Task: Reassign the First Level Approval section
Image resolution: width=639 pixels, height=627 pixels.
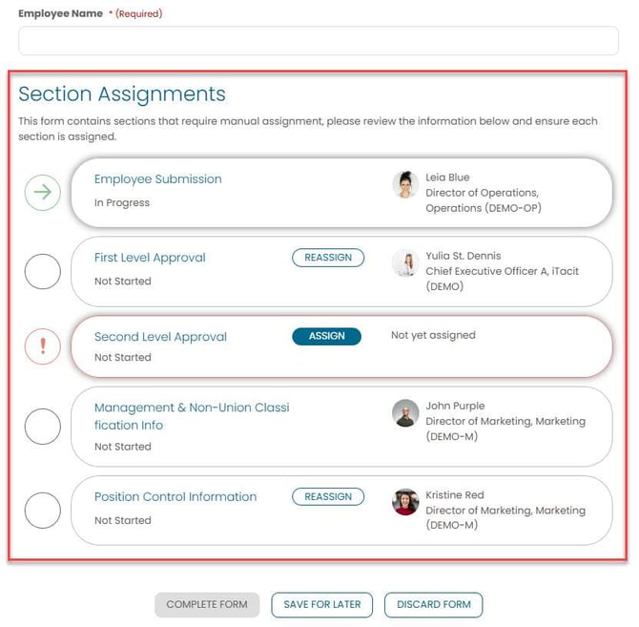Action: [328, 258]
